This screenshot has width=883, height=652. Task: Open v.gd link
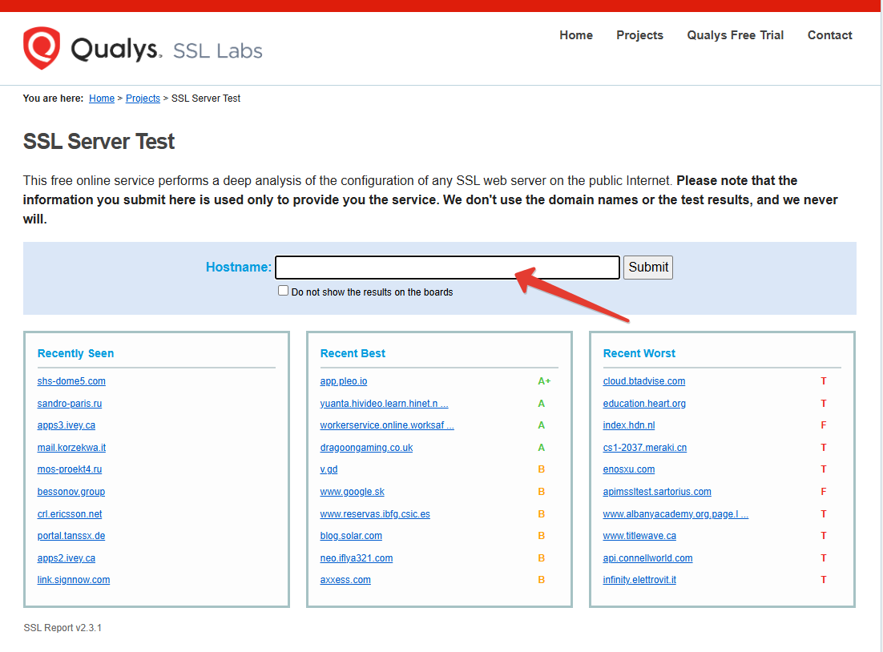click(x=329, y=469)
